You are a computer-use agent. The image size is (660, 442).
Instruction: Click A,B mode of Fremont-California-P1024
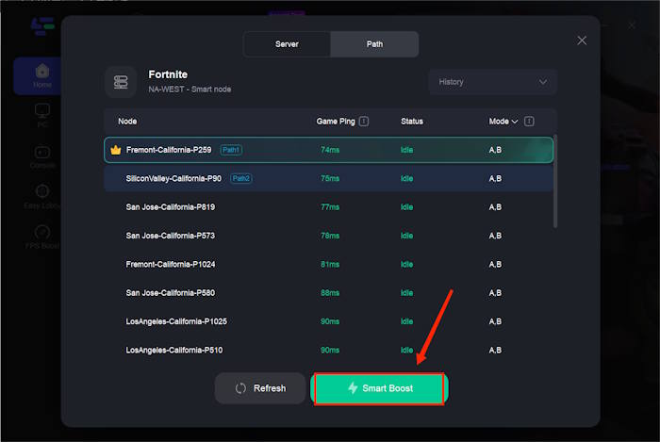pos(495,264)
